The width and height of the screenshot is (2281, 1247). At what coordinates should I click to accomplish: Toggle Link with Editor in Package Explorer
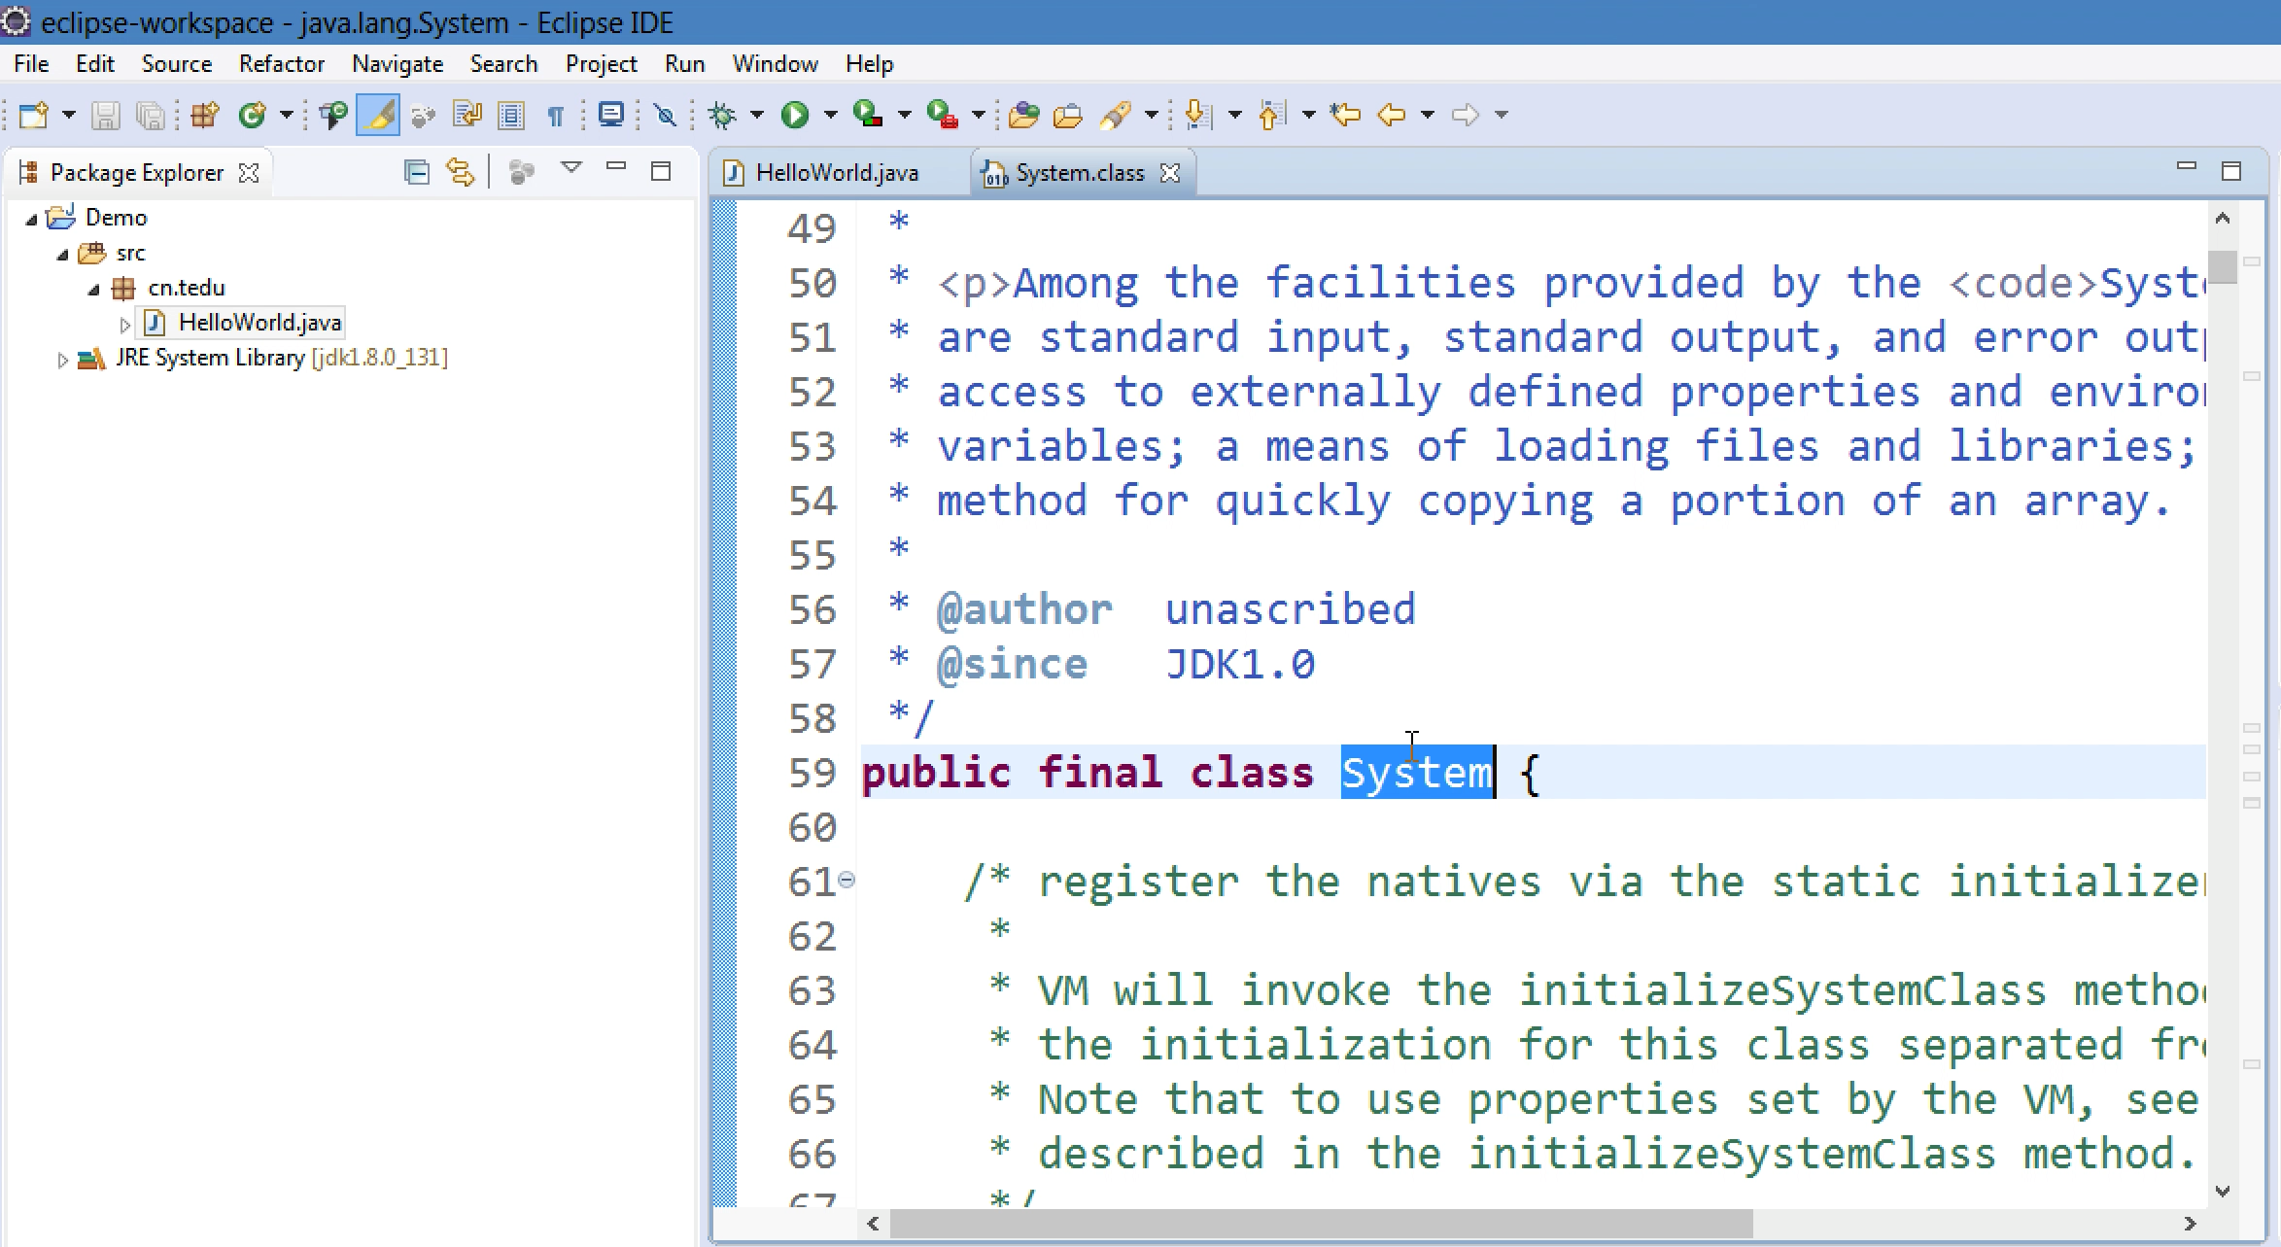tap(460, 172)
